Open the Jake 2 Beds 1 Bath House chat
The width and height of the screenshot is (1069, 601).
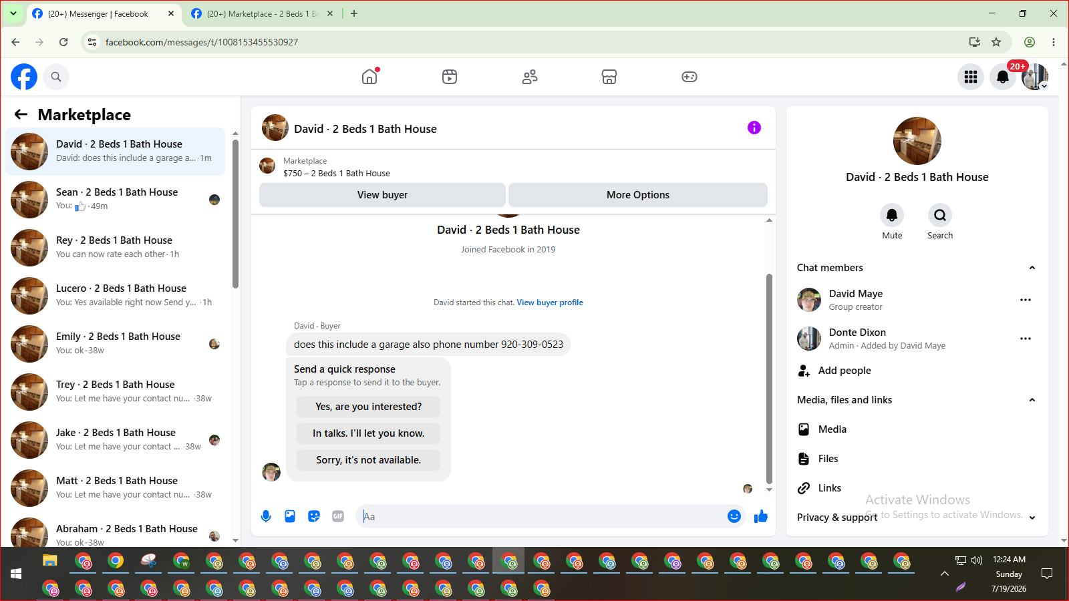(x=116, y=440)
